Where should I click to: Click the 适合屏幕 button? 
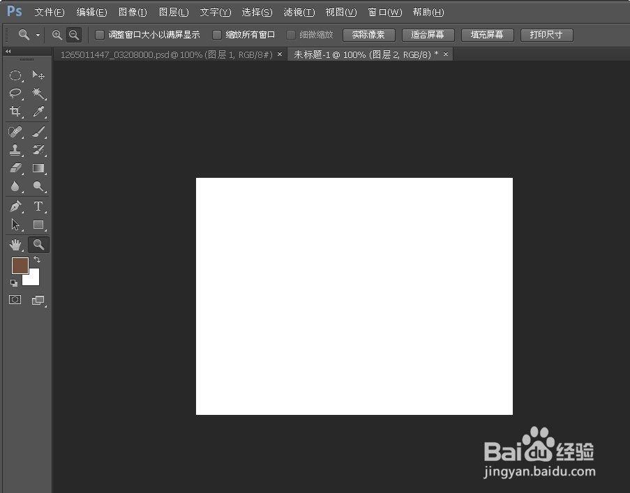[x=428, y=34]
